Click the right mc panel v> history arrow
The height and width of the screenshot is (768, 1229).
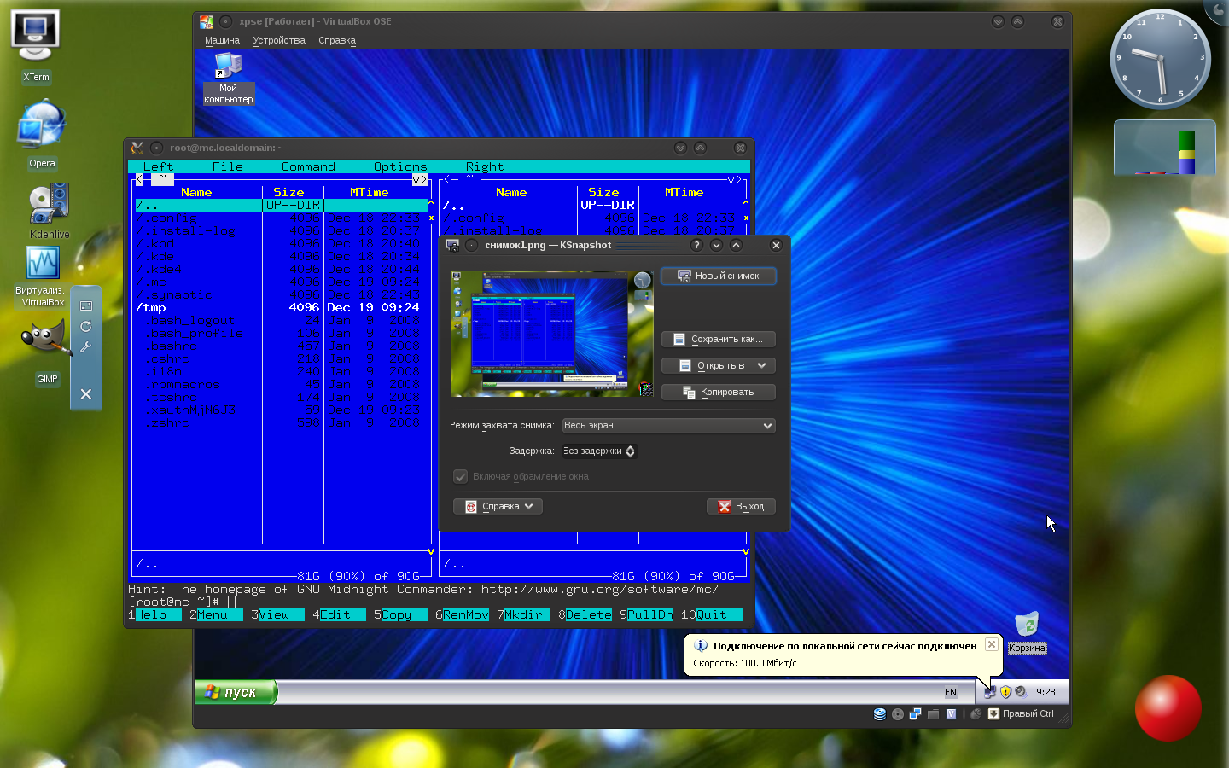(x=734, y=179)
